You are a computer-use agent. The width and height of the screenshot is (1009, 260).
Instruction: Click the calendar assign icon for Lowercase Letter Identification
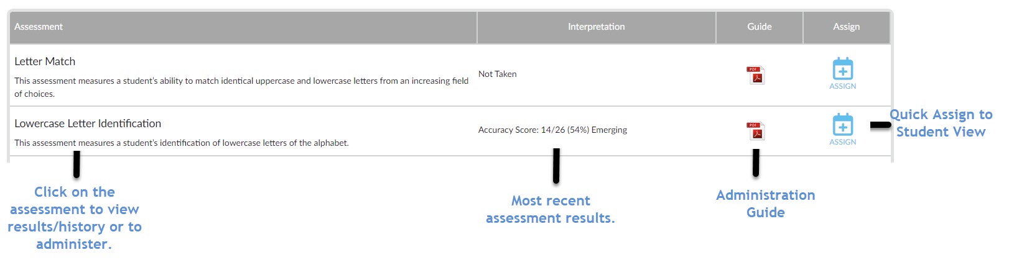843,124
